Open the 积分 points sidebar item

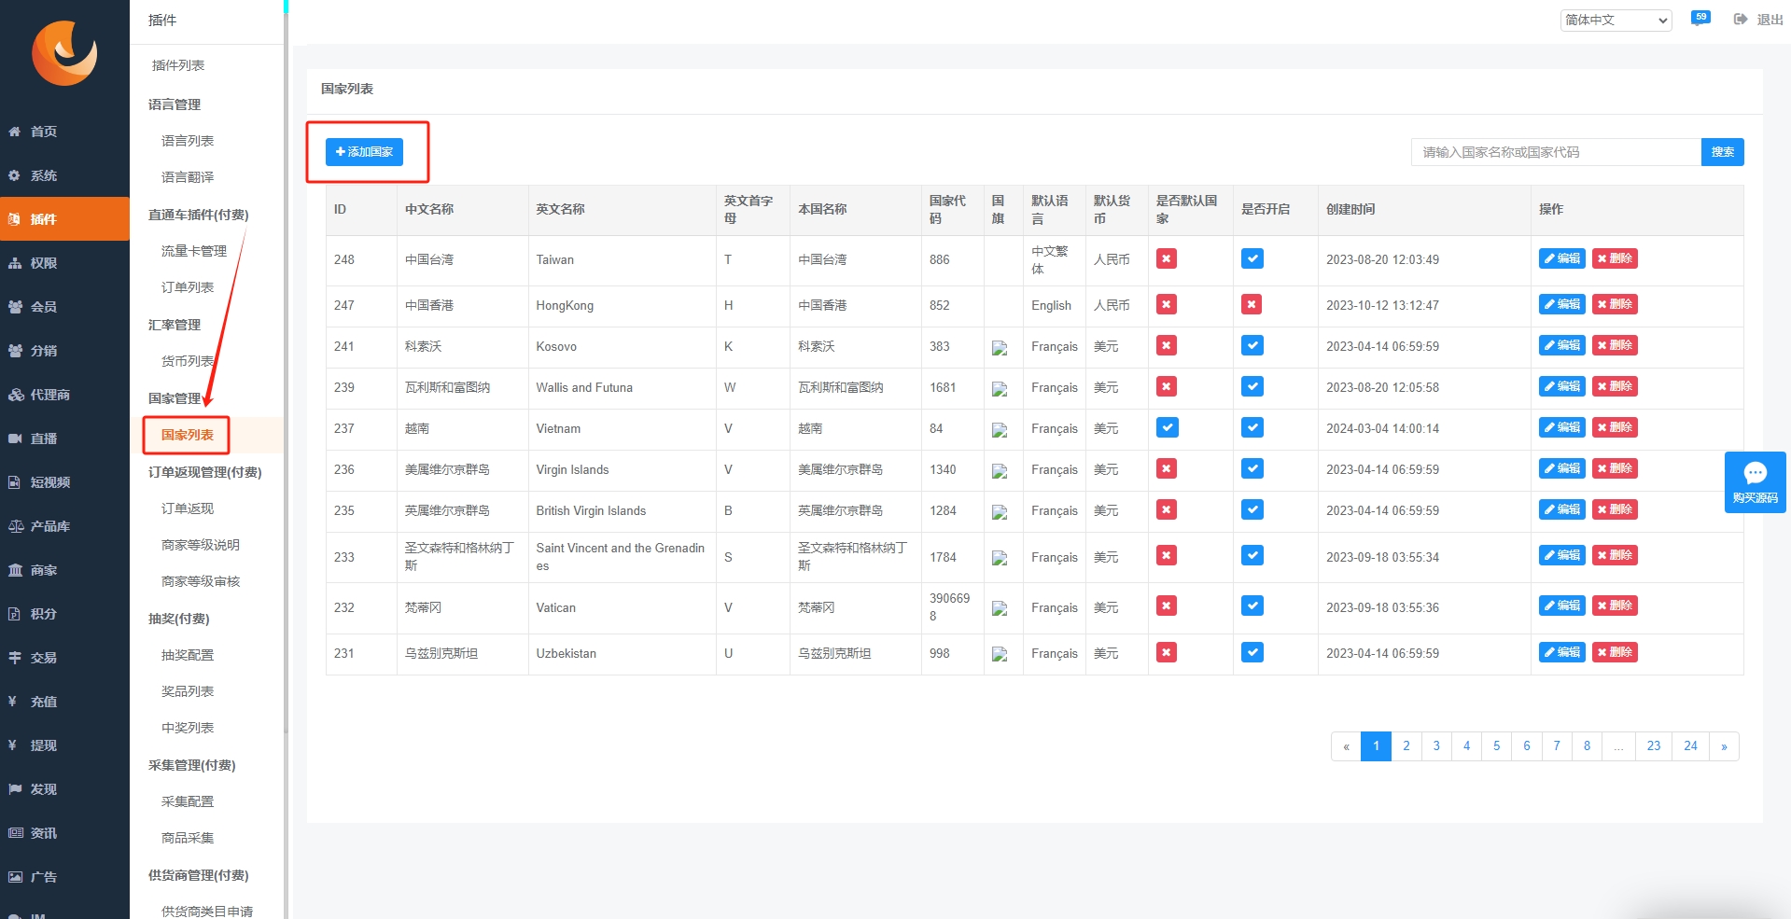64,614
